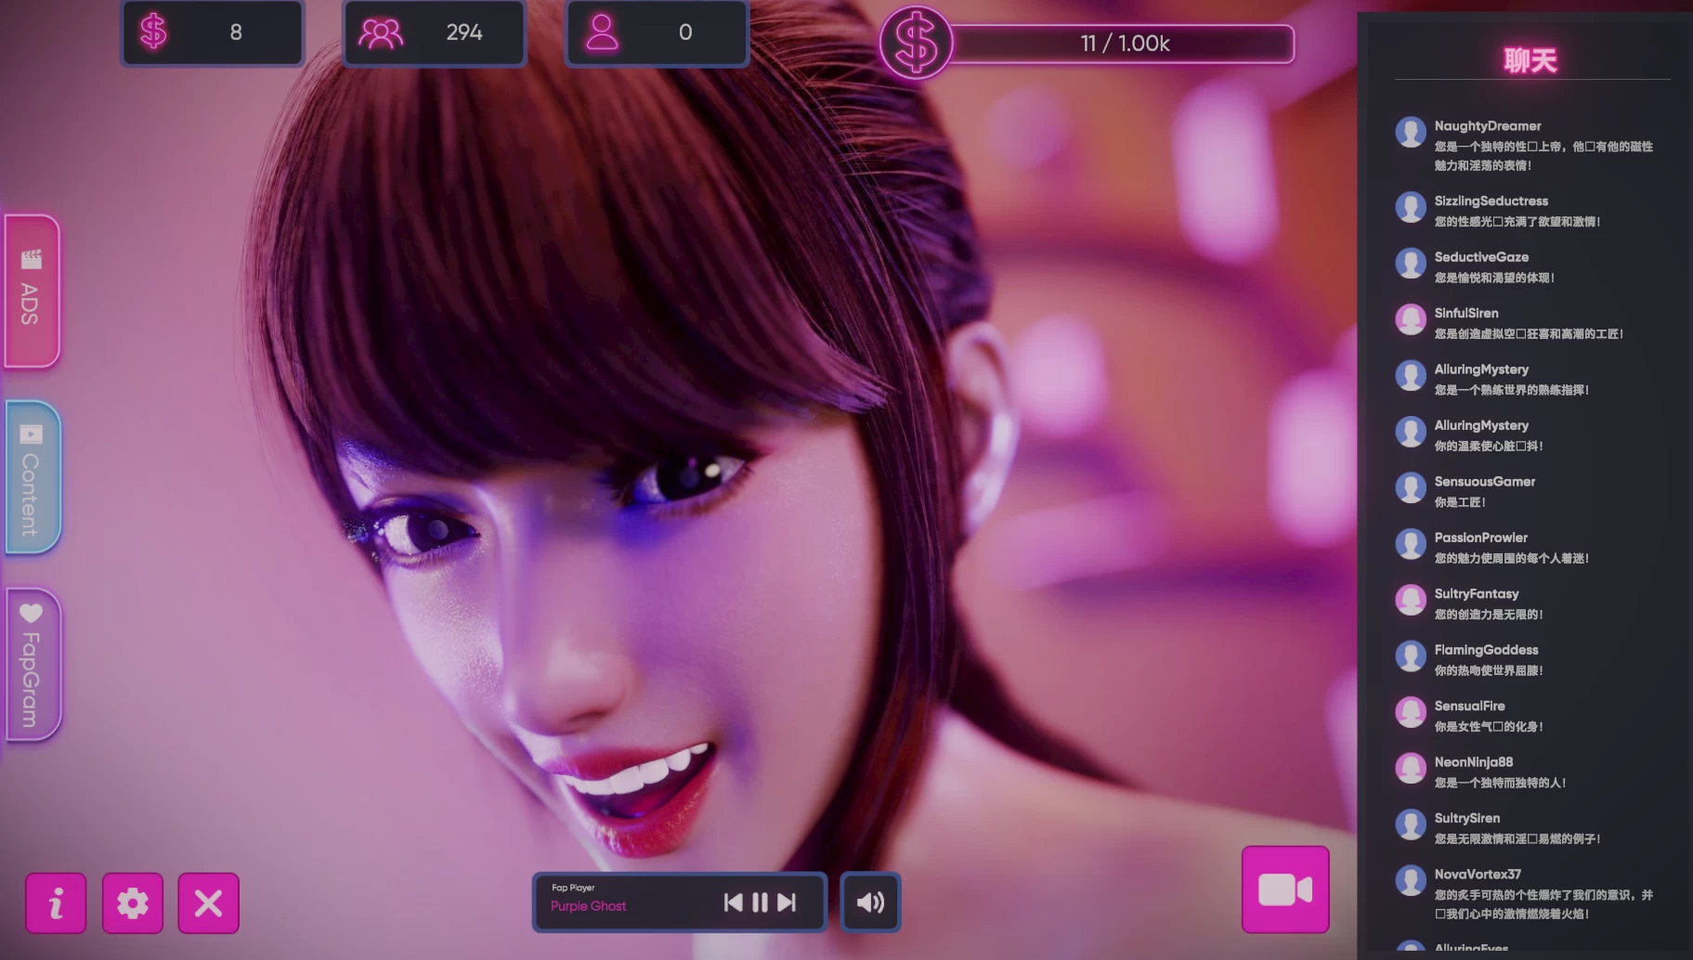Click the pink info button
The height and width of the screenshot is (960, 1693).
point(56,902)
